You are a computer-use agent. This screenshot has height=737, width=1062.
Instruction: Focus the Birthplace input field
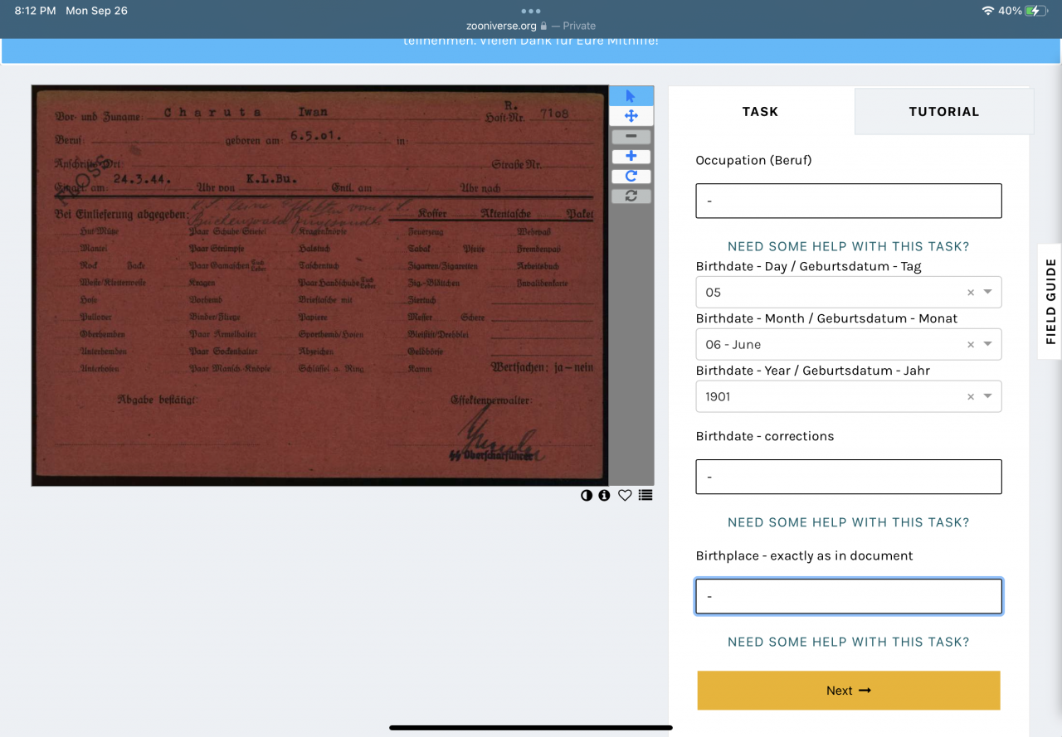[x=849, y=596]
